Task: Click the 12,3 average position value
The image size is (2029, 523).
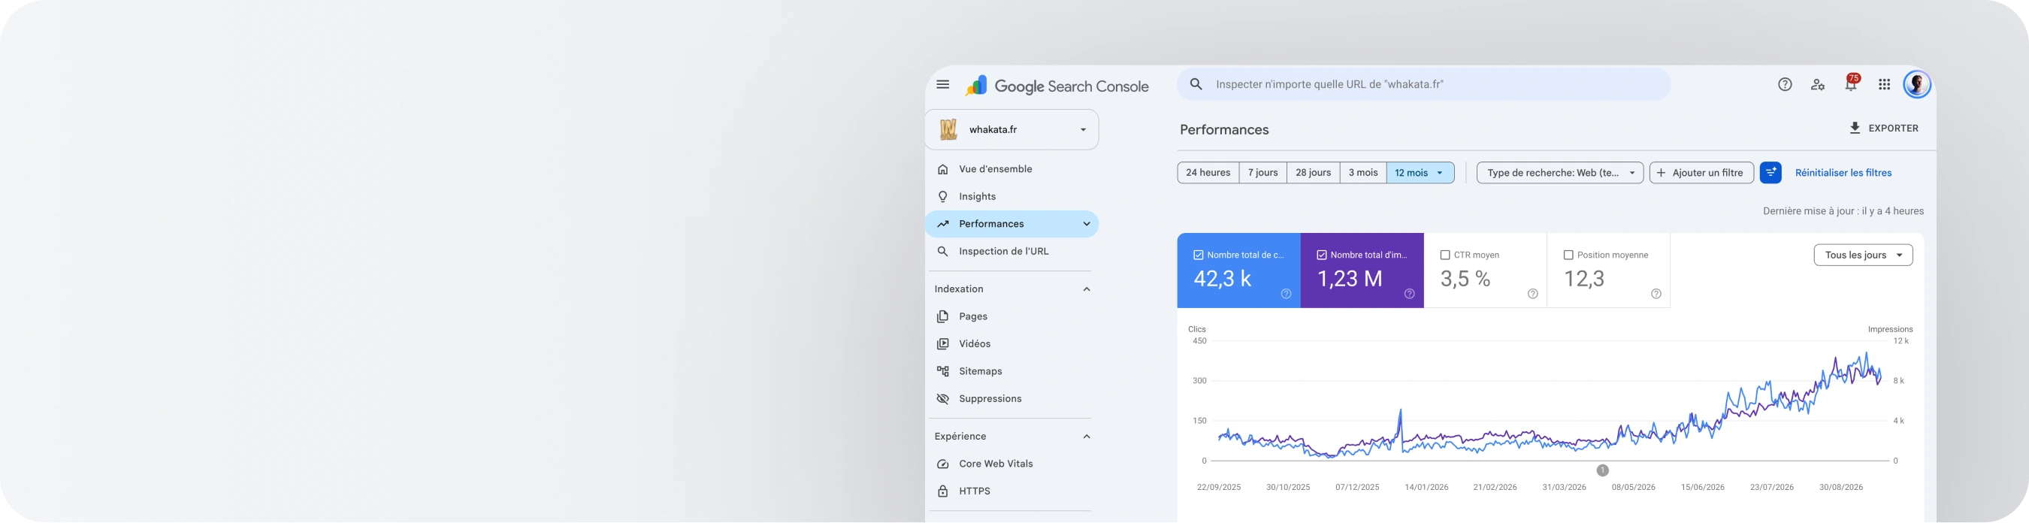Action: click(x=1584, y=279)
